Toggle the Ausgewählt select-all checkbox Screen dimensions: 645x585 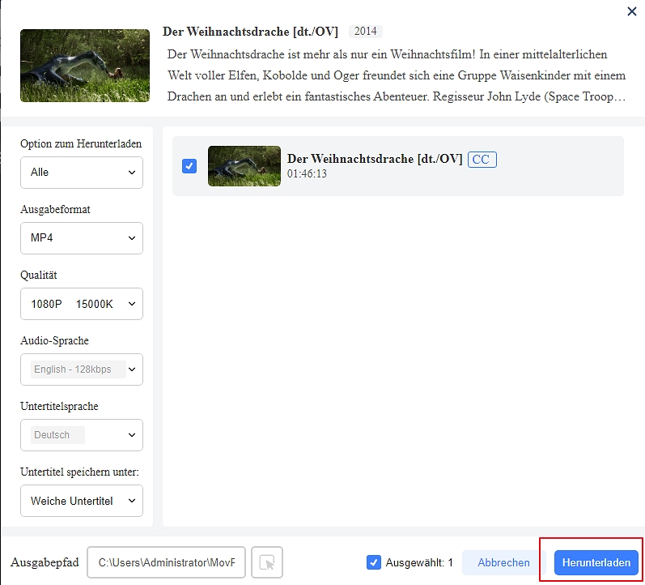[x=373, y=562]
